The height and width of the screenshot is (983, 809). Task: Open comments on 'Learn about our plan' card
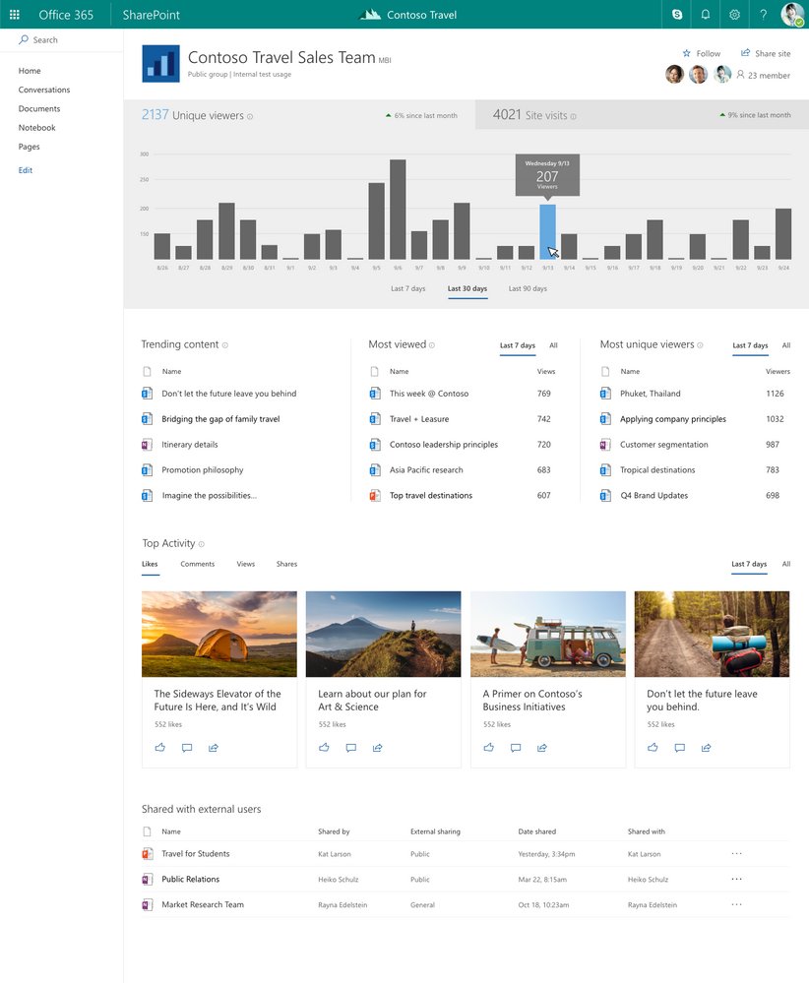(350, 748)
